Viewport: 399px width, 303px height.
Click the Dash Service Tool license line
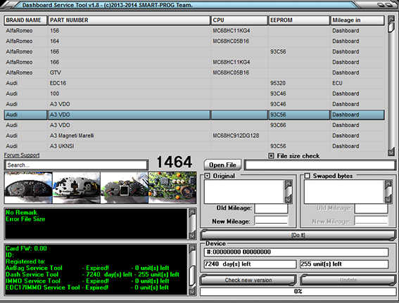[92, 275]
